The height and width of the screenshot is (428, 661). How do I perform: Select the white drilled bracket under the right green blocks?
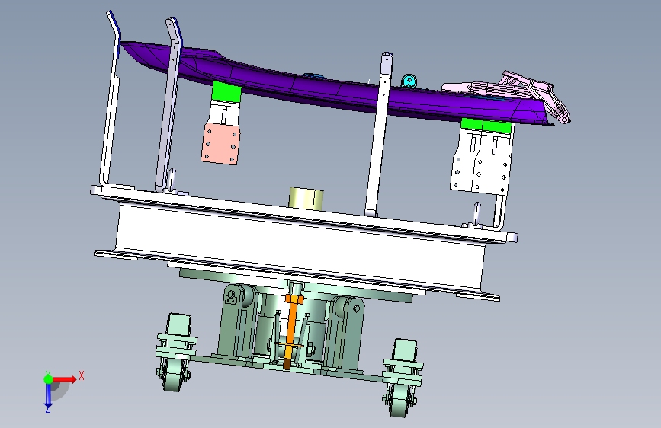coord(481,161)
